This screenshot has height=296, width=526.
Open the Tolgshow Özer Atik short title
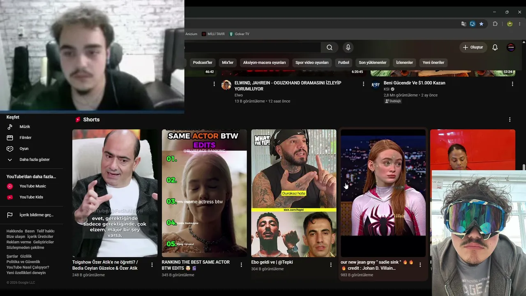[x=105, y=265]
